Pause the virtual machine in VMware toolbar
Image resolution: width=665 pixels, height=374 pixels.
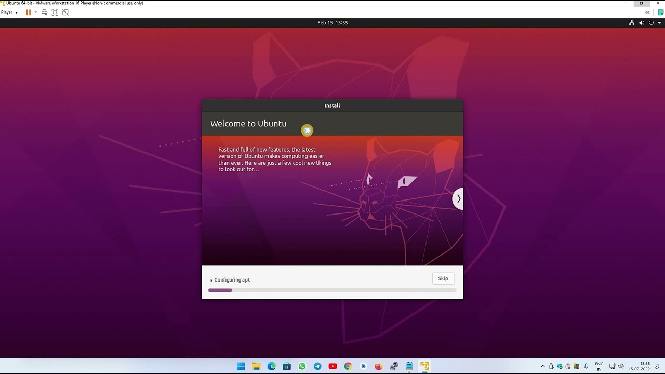coord(28,12)
